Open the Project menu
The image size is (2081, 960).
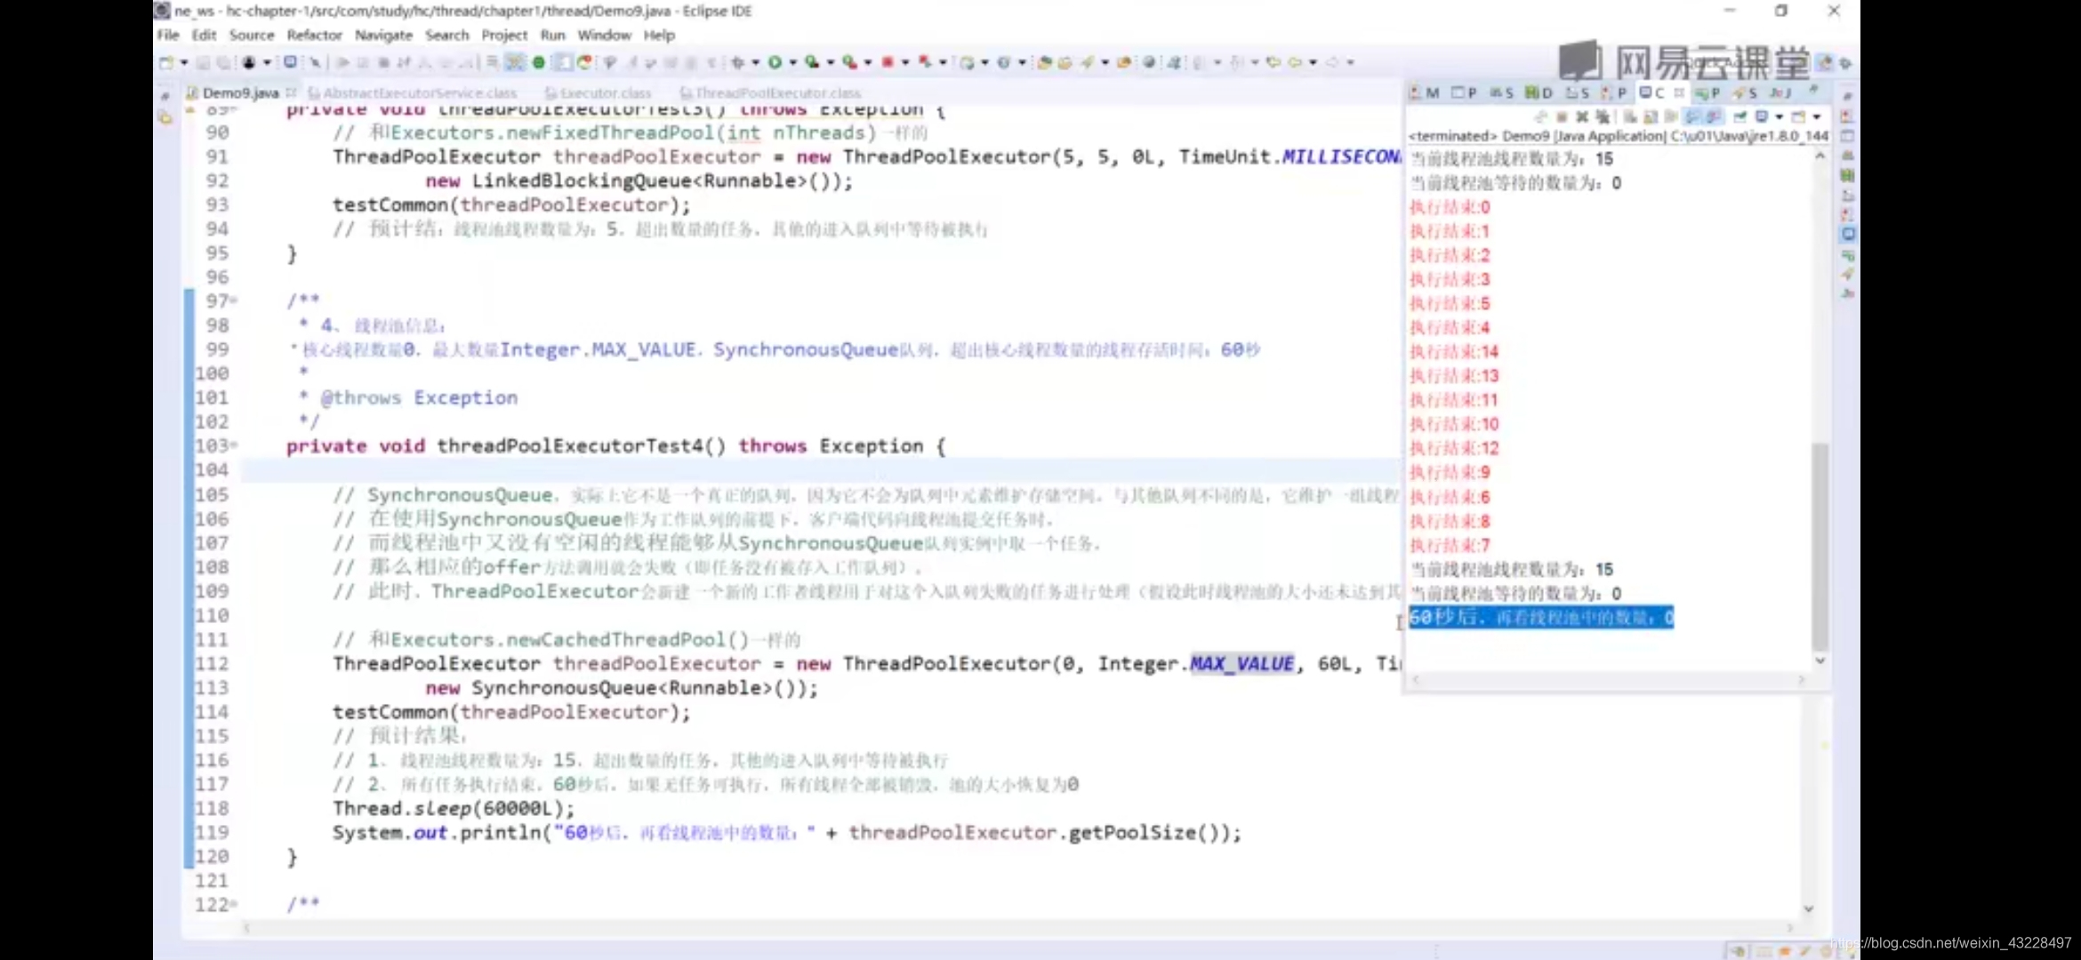(x=504, y=35)
